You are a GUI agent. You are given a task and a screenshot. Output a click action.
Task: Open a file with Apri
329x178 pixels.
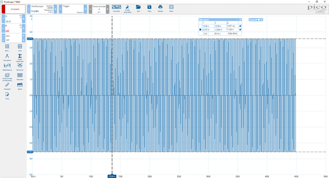139,8
